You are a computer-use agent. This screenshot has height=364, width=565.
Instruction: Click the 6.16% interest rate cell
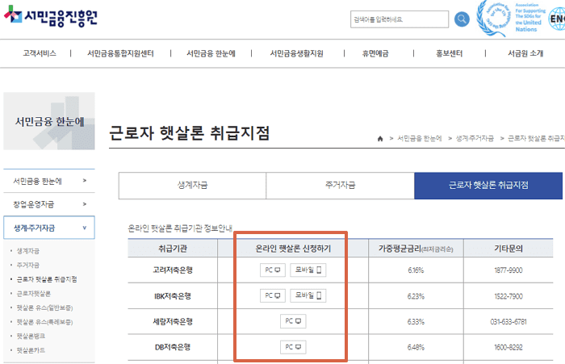tap(416, 270)
